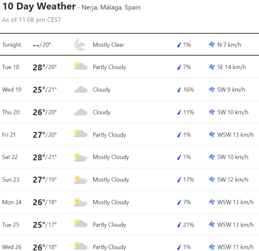Click the 10 Day Weather heading

click(x=39, y=6)
